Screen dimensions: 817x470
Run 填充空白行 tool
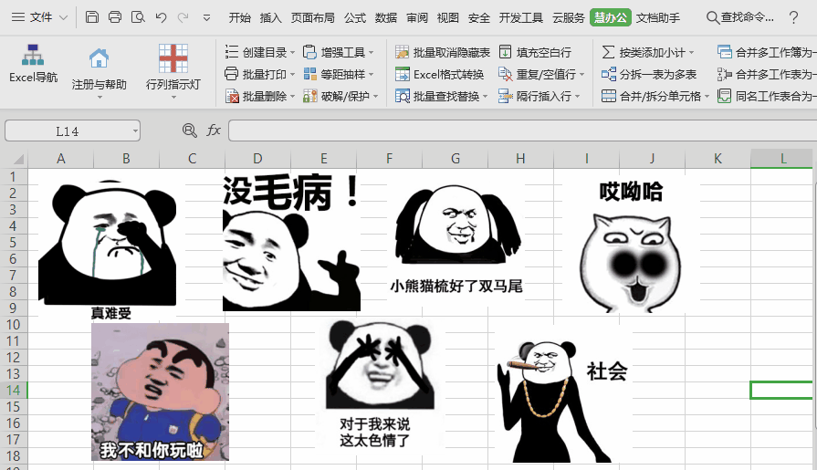point(535,52)
